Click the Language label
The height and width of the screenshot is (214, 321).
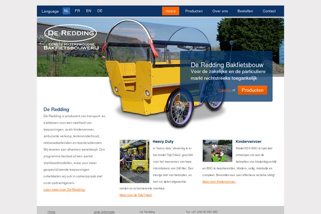coord(50,11)
